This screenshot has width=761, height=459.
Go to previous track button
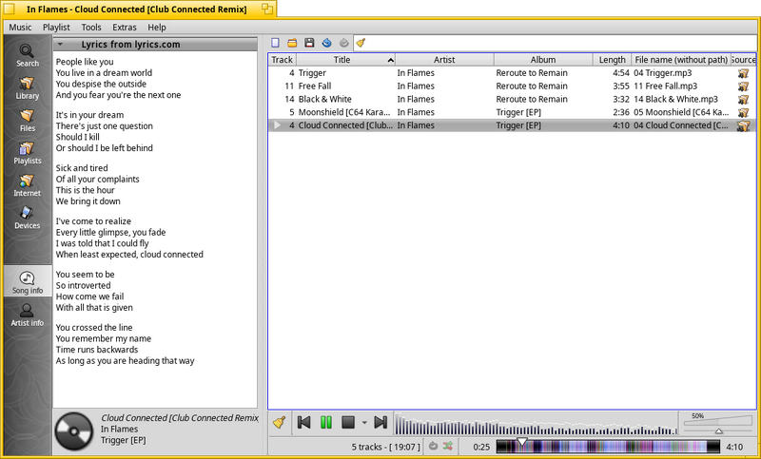(303, 423)
